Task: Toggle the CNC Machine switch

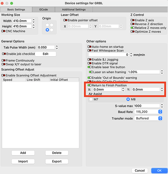Action: click(3, 31)
